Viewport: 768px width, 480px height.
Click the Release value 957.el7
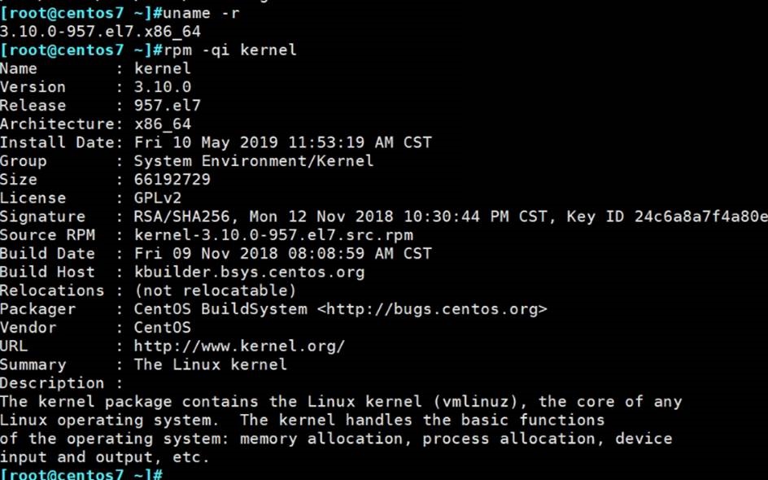(x=168, y=105)
